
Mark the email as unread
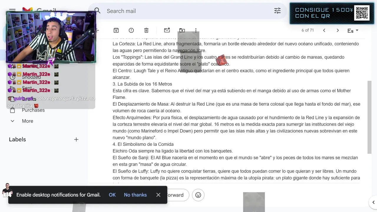click(x=167, y=30)
